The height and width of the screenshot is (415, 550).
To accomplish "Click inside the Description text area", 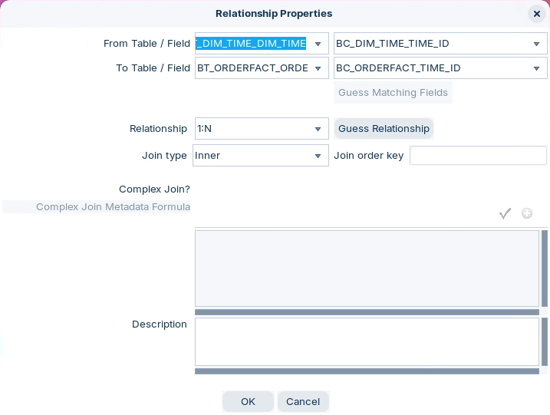I will [367, 341].
